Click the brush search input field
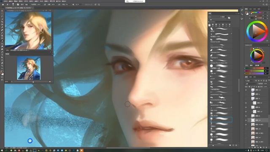 (220, 22)
